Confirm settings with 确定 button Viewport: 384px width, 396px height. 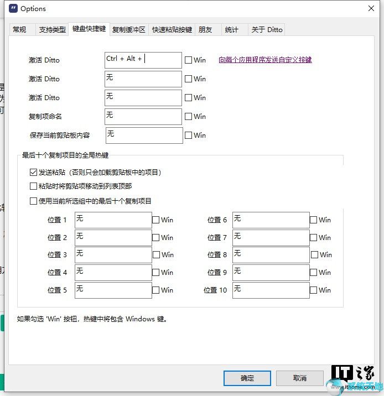pos(247,378)
